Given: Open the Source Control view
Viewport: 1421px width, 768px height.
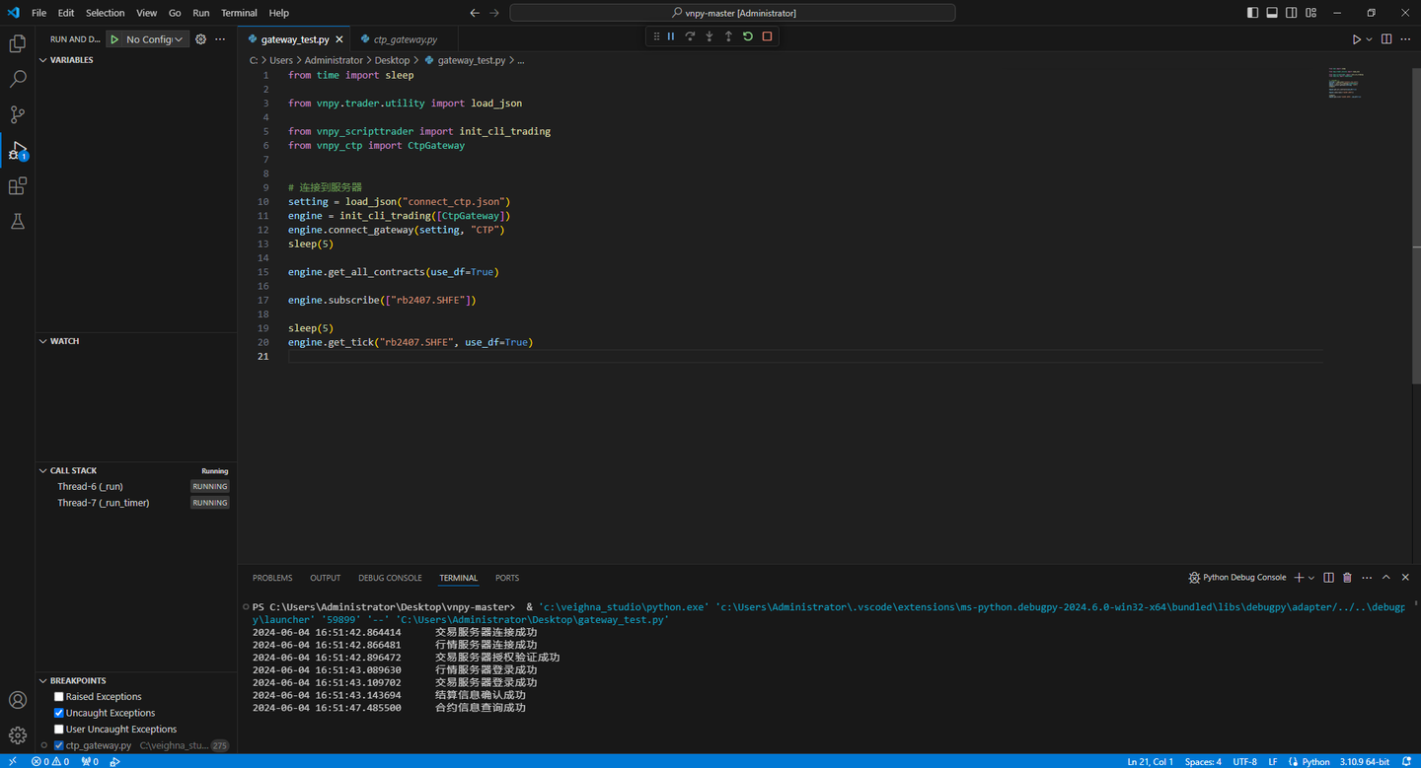Looking at the screenshot, I should pyautogui.click(x=17, y=114).
